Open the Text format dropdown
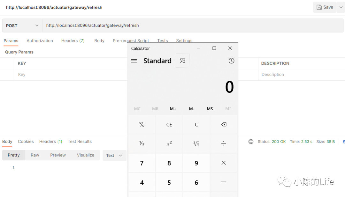Screen dimensions: 345x197 (114, 156)
